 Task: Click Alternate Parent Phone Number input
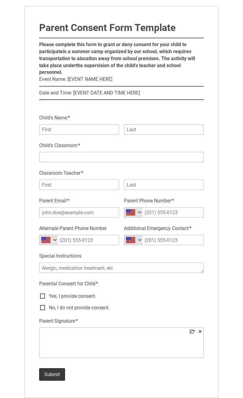coord(88,240)
